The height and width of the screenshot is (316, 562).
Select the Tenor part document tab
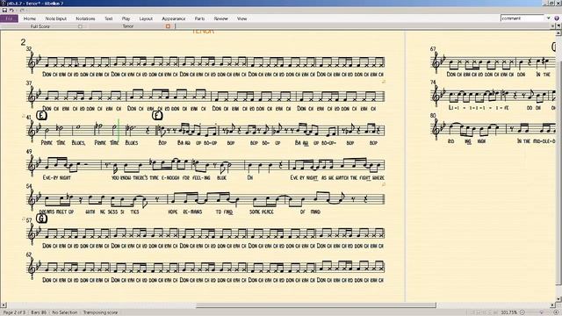[x=128, y=26]
